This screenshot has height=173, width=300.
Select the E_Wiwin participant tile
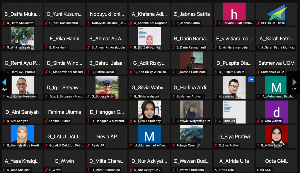[64, 161]
